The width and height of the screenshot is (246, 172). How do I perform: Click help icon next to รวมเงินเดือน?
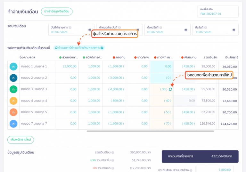(x=113, y=153)
